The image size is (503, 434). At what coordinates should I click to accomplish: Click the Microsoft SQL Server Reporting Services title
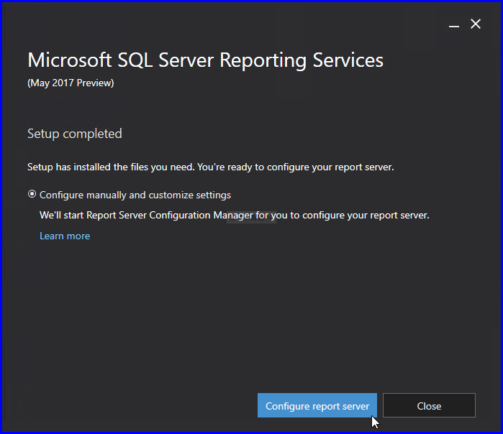205,60
